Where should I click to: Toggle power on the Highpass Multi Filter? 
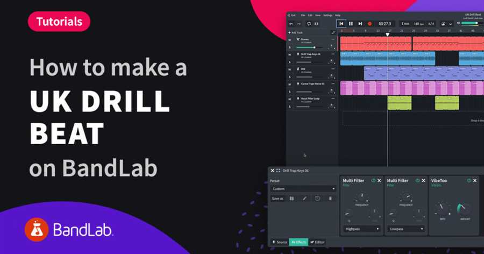coord(373,180)
